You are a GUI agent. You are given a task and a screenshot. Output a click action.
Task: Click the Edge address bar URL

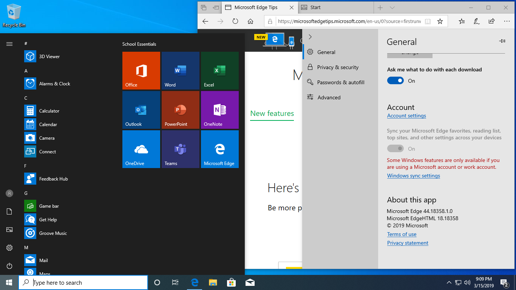tap(349, 22)
